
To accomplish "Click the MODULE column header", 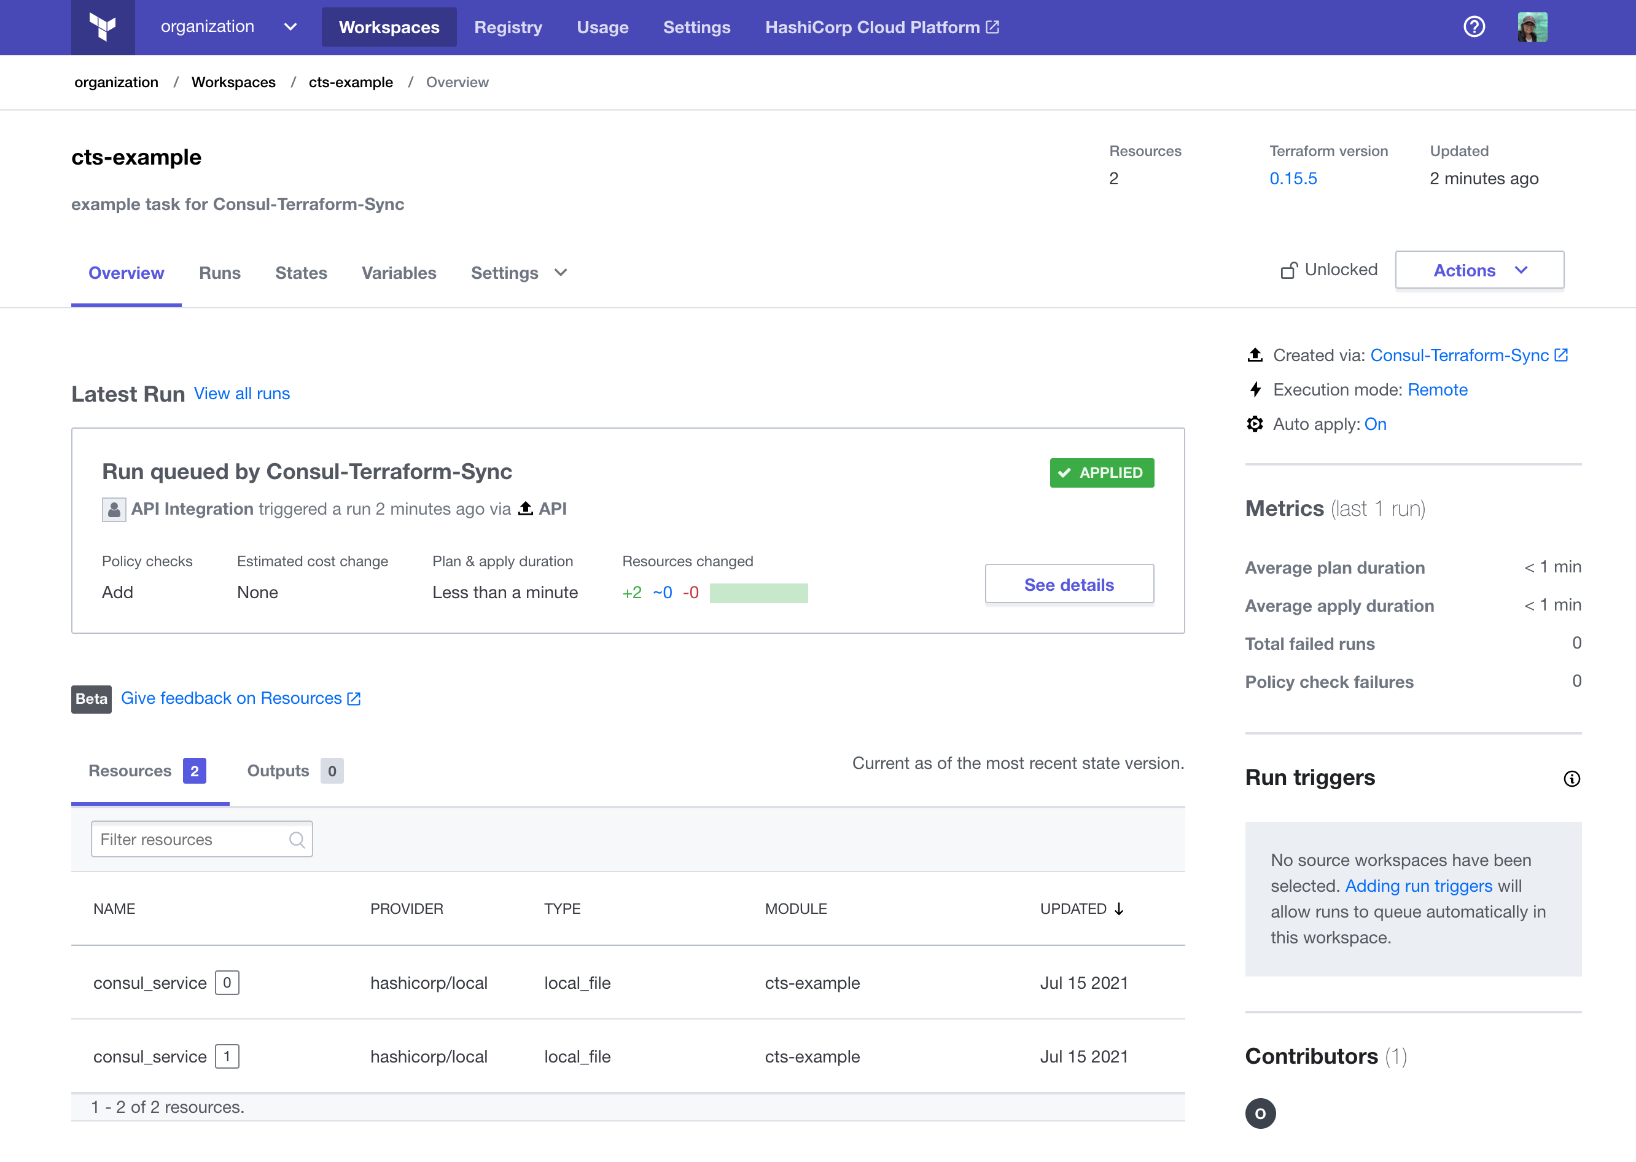I will 796,910.
